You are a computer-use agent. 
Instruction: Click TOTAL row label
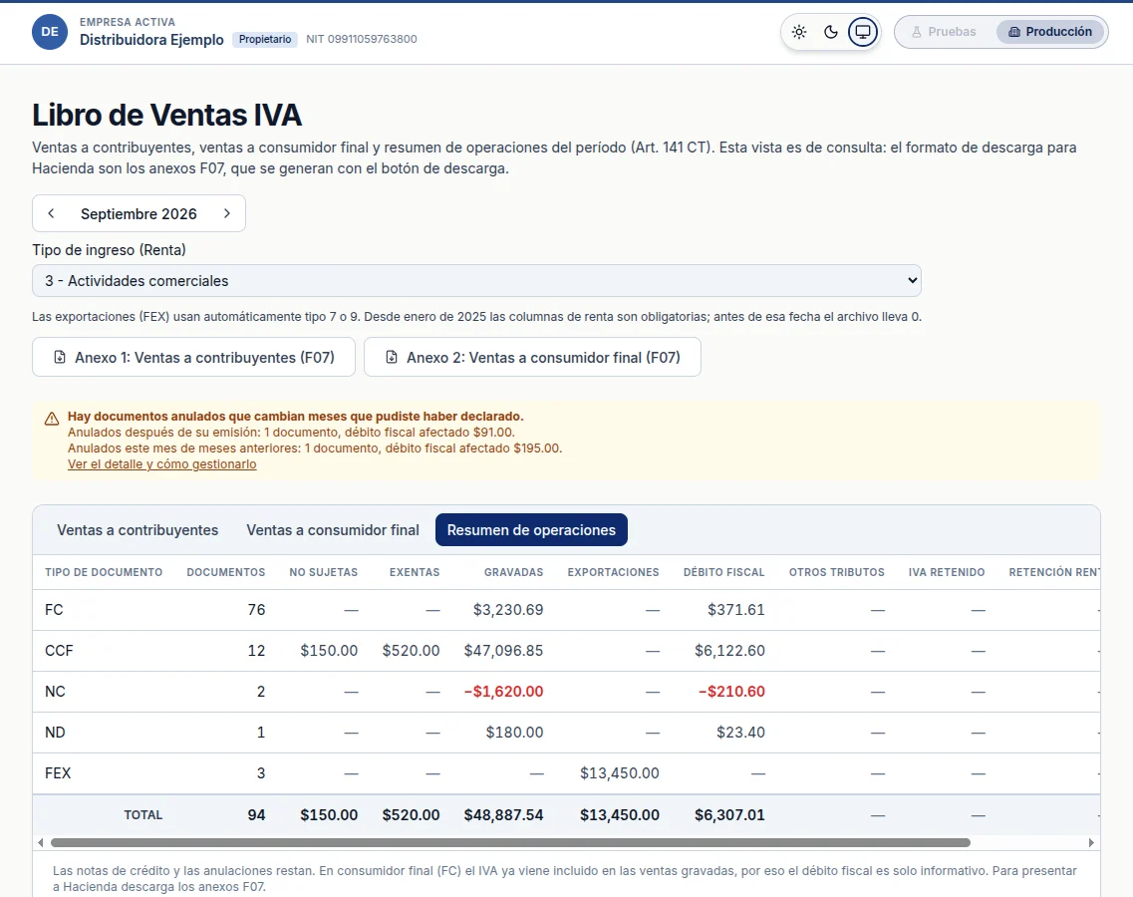143,814
